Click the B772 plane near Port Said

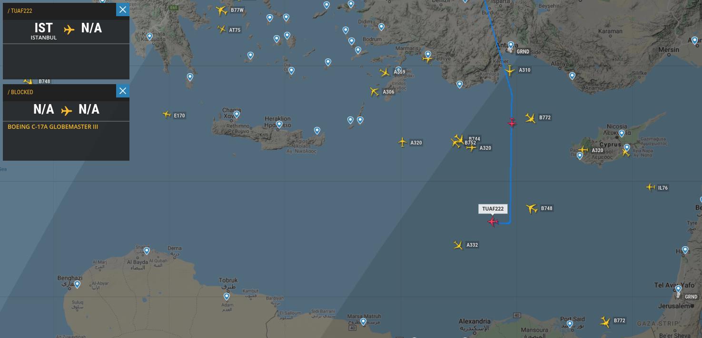(x=605, y=322)
